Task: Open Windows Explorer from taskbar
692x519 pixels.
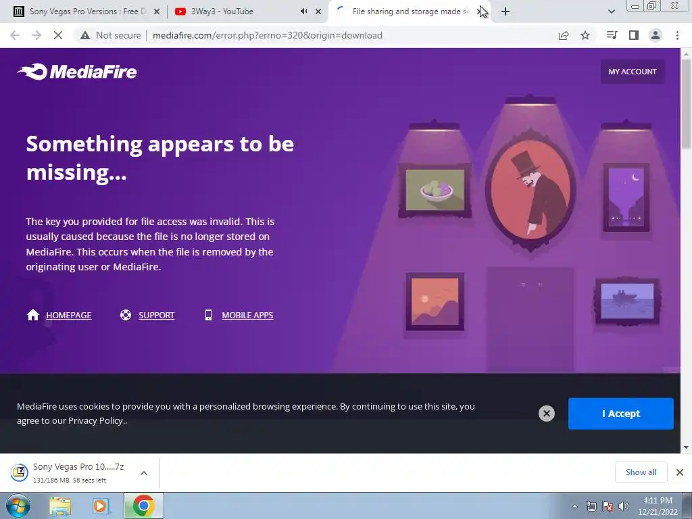Action: click(60, 506)
